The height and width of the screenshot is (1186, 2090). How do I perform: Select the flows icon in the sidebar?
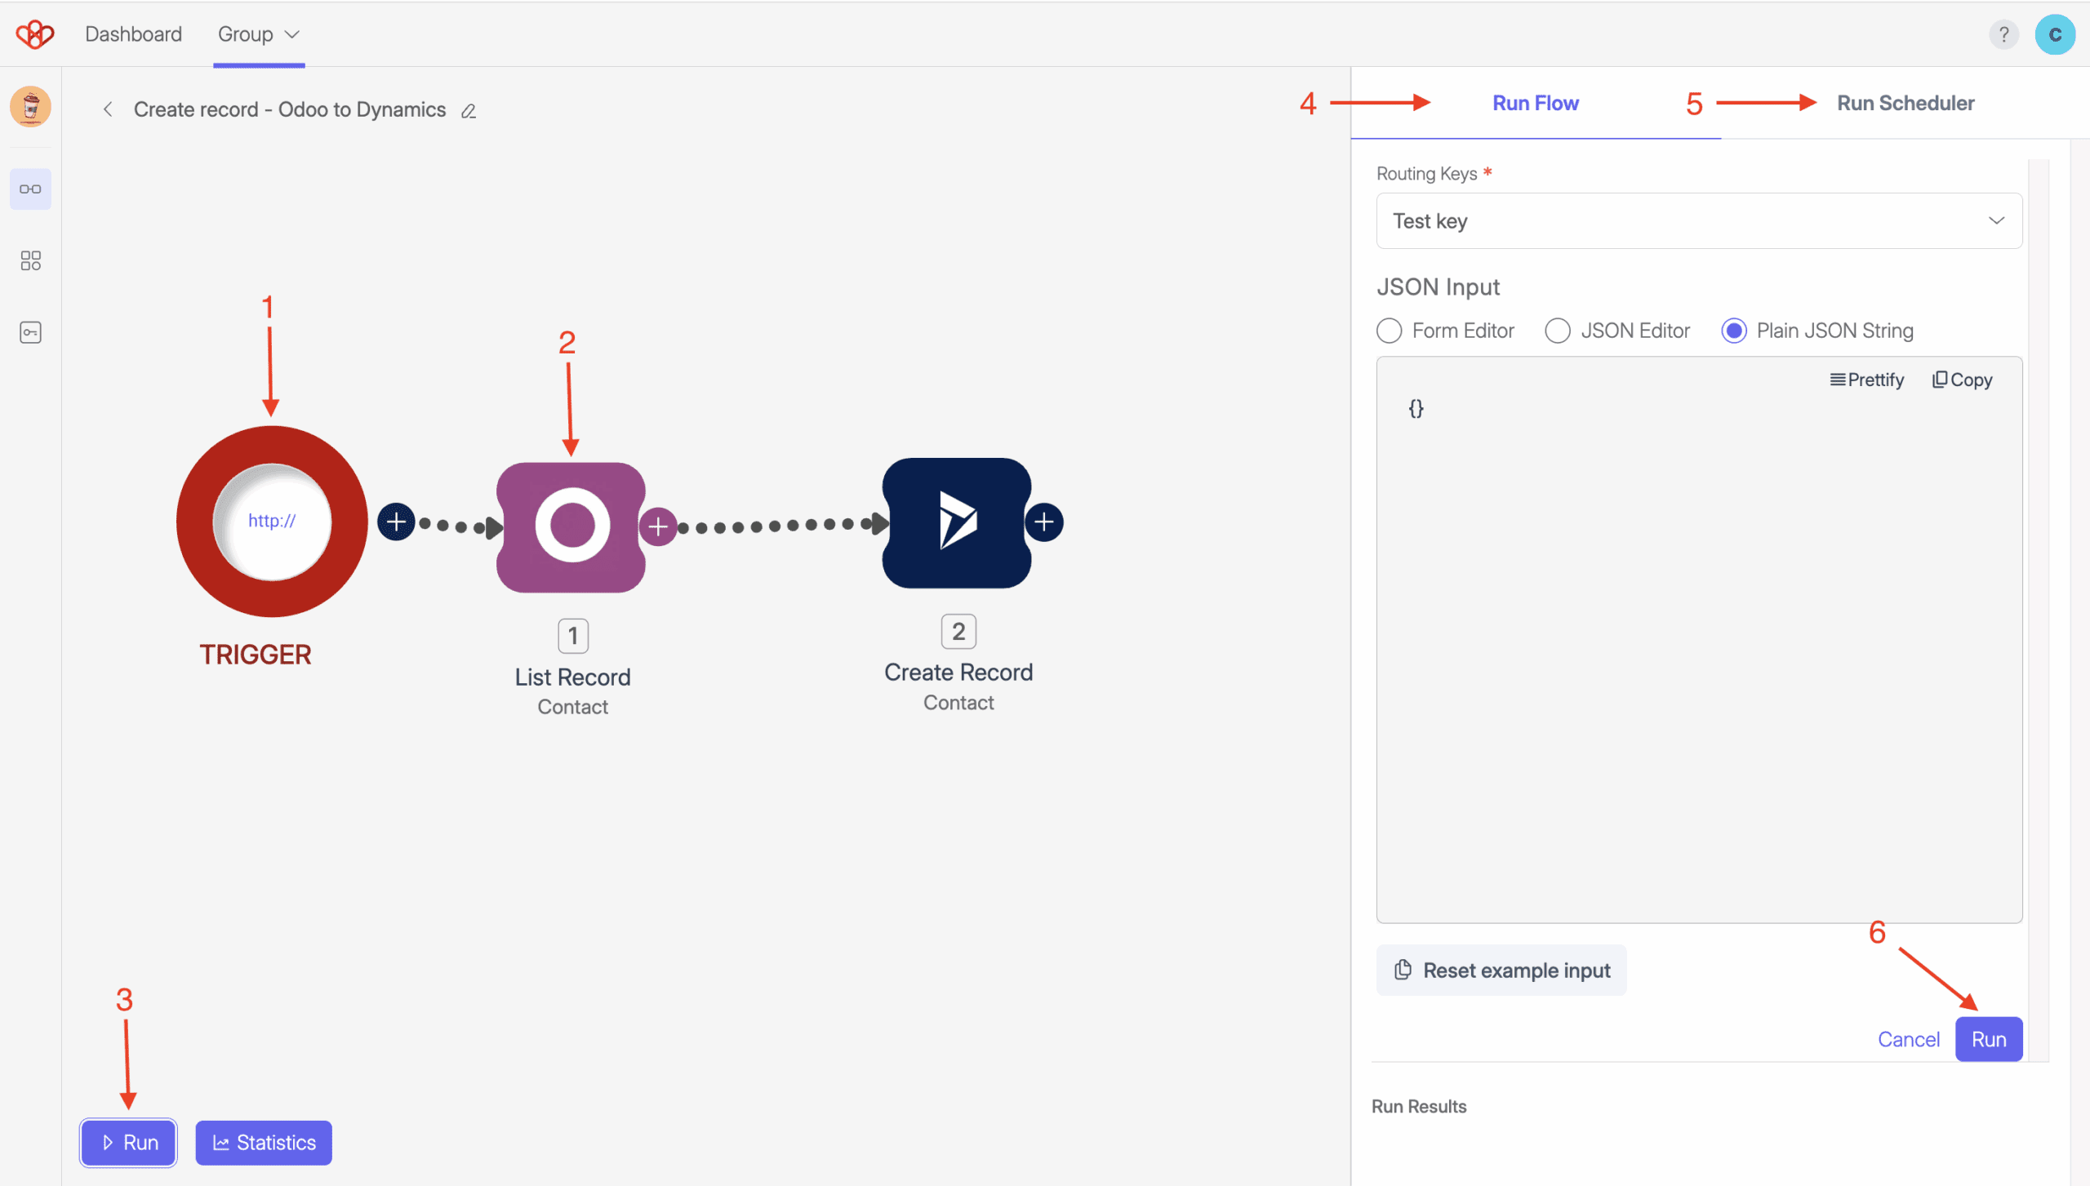click(x=31, y=189)
